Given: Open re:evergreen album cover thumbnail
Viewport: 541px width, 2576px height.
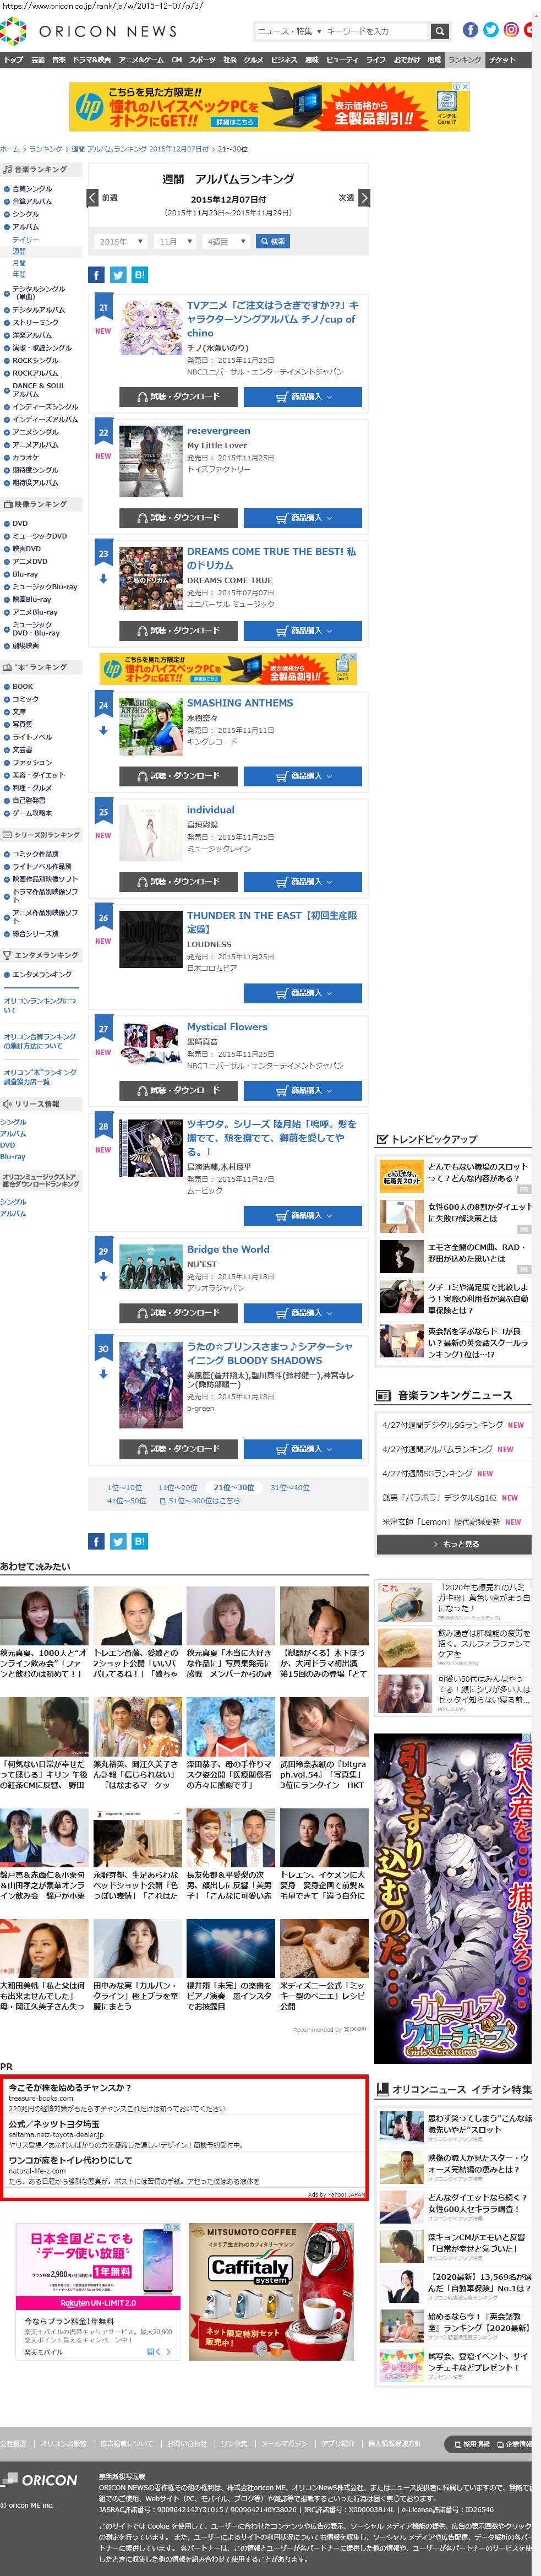Looking at the screenshot, I should [150, 461].
